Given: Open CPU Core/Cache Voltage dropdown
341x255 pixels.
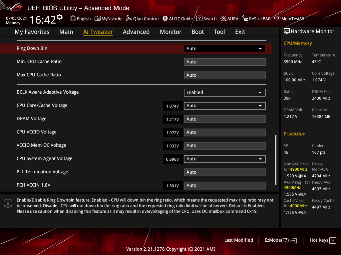Looking at the screenshot, I should tap(225, 106).
